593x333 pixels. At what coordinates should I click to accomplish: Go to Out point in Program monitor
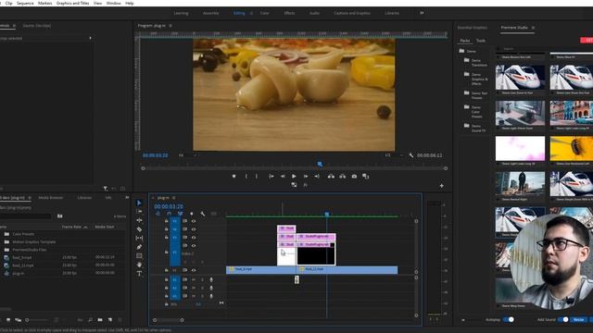click(317, 177)
